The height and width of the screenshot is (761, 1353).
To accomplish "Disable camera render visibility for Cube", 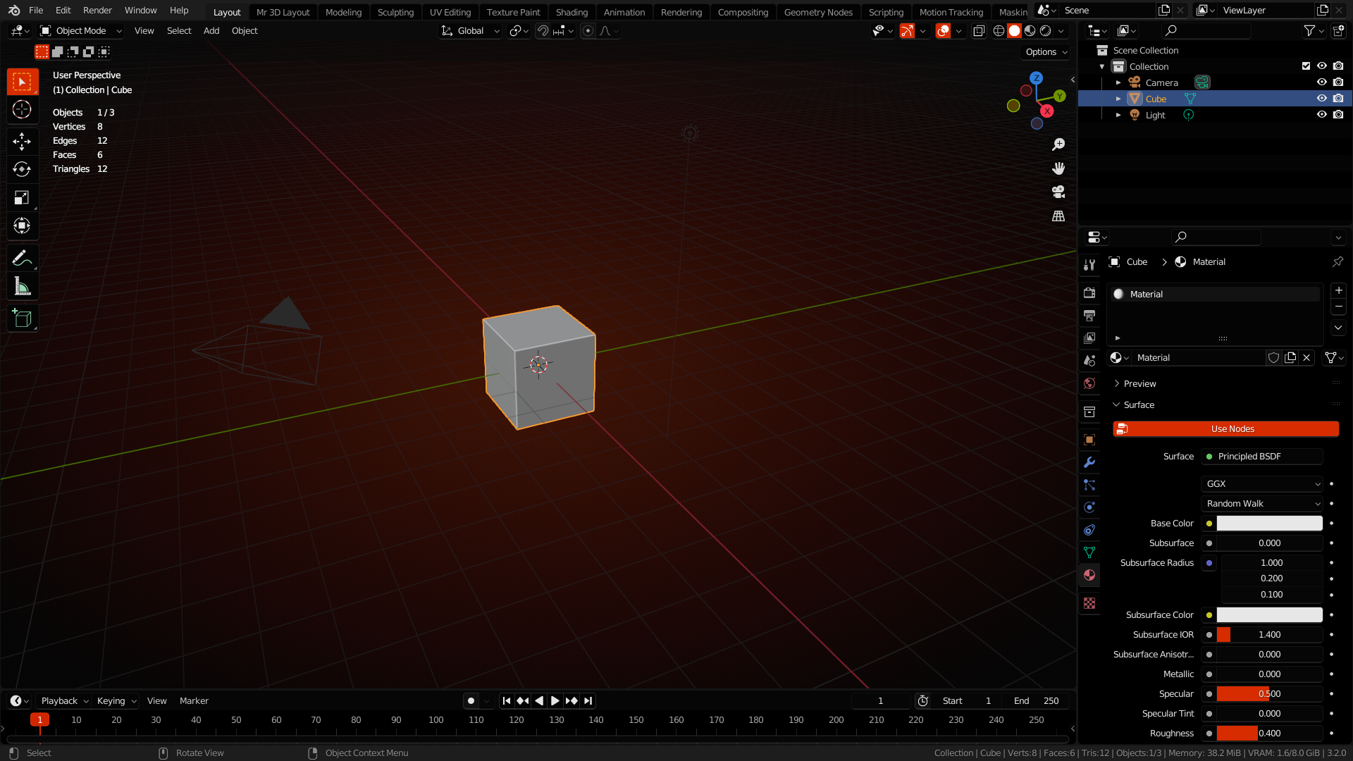I will tap(1338, 99).
